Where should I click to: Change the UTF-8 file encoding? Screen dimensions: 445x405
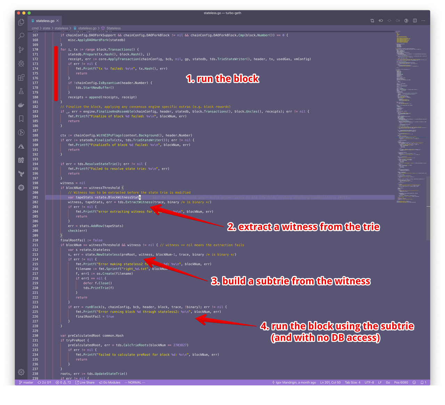[x=369, y=382]
